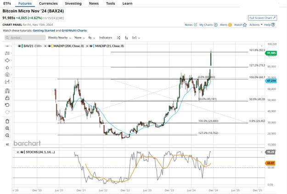Image resolution: width=287 pixels, height=194 pixels.
Task: Click the orange Alerts icon
Action: coord(230,25)
